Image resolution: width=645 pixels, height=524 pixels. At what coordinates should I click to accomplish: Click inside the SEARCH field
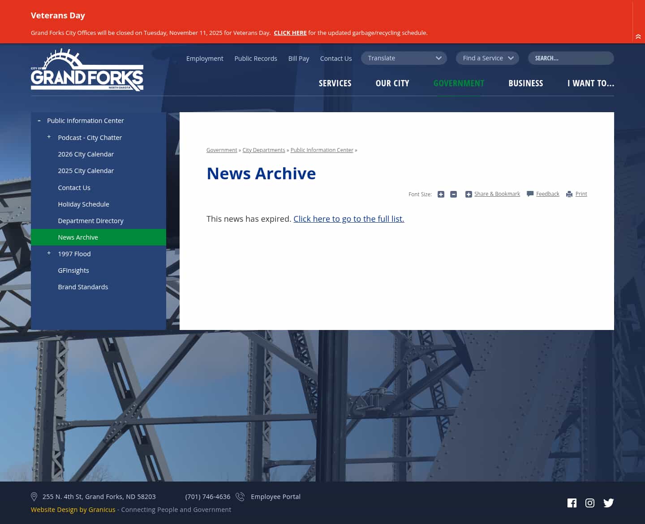[571, 58]
